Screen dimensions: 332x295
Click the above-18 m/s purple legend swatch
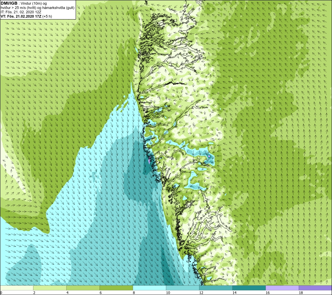(315, 288)
